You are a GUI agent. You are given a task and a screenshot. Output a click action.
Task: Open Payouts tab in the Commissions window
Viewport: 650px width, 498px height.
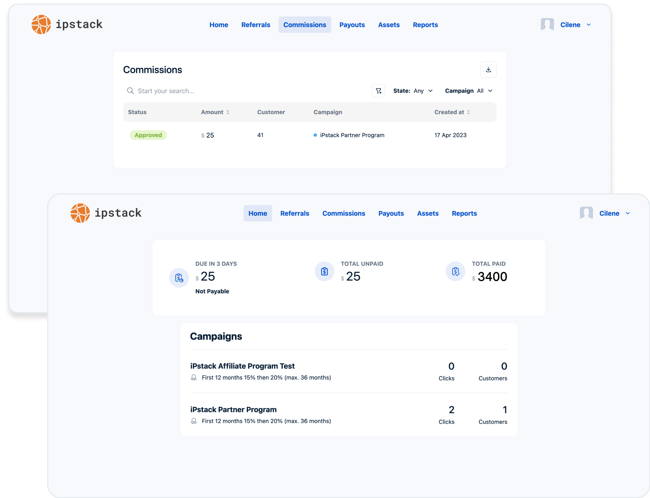(x=352, y=25)
